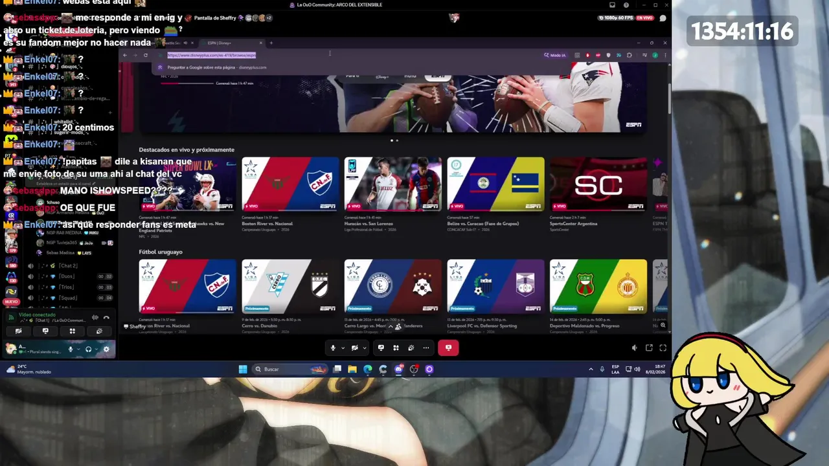This screenshot has width=829, height=466.
Task: Click the Video conectado status text
Action: tap(37, 315)
